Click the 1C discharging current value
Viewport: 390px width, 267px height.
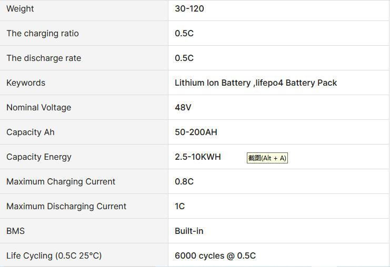pyautogui.click(x=180, y=207)
